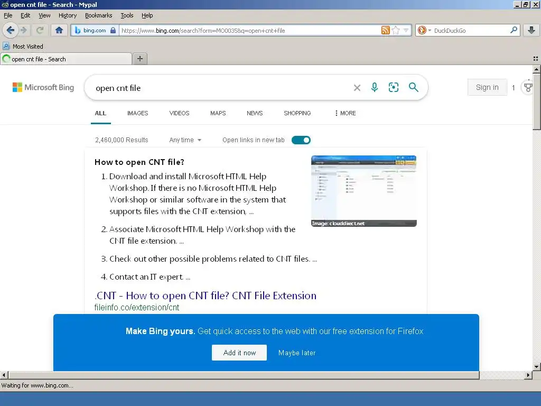The image size is (541, 406).
Task: Open the Microsoft Rewards trophy icon
Action: click(x=528, y=87)
